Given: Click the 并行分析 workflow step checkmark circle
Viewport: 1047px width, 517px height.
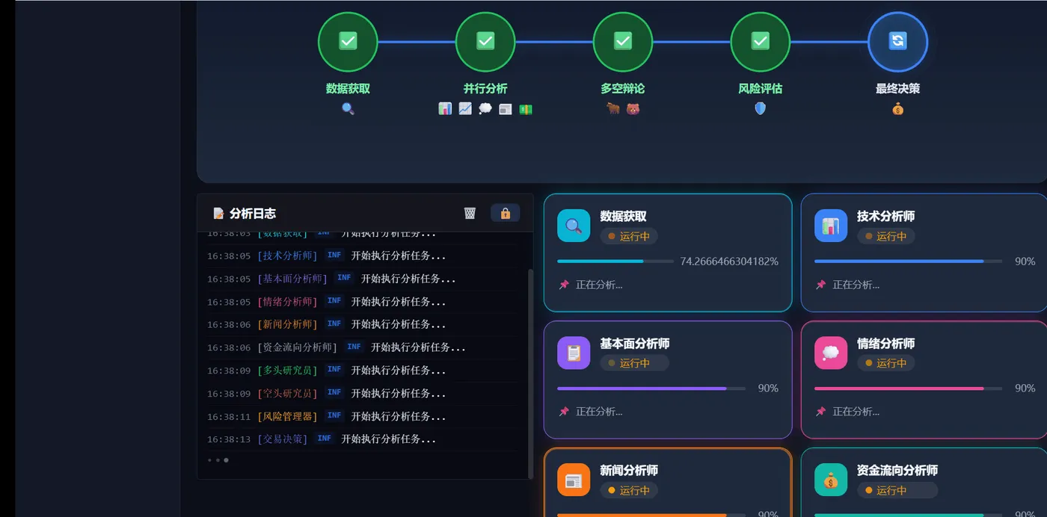Looking at the screenshot, I should click(485, 42).
